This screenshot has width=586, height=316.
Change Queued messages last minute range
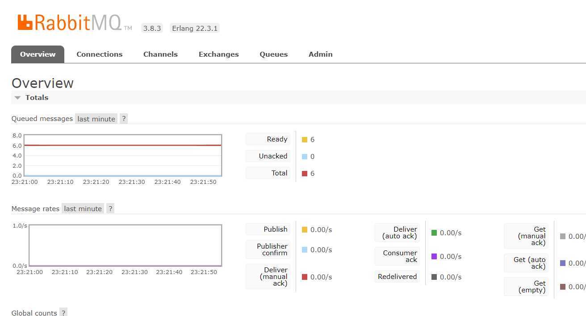click(x=96, y=119)
